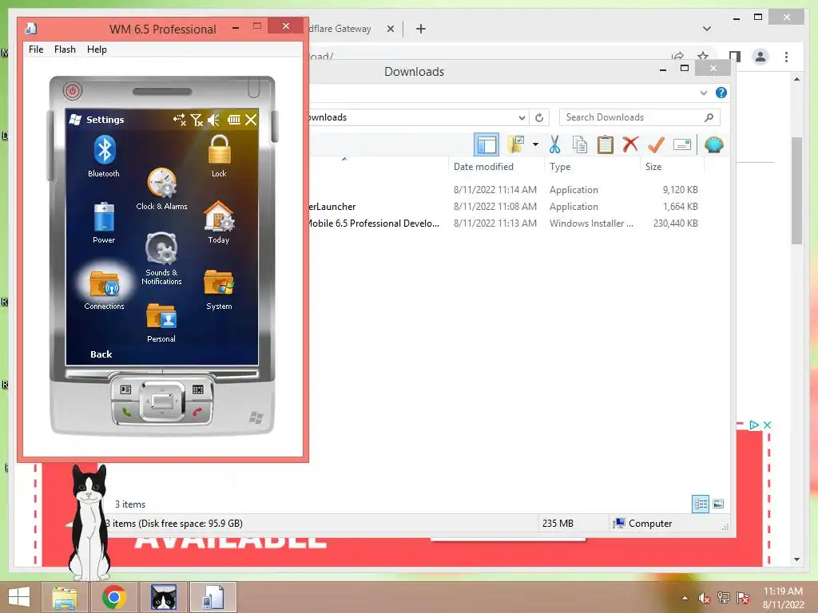Open the Connections folder
818x613 pixels.
pos(105,290)
